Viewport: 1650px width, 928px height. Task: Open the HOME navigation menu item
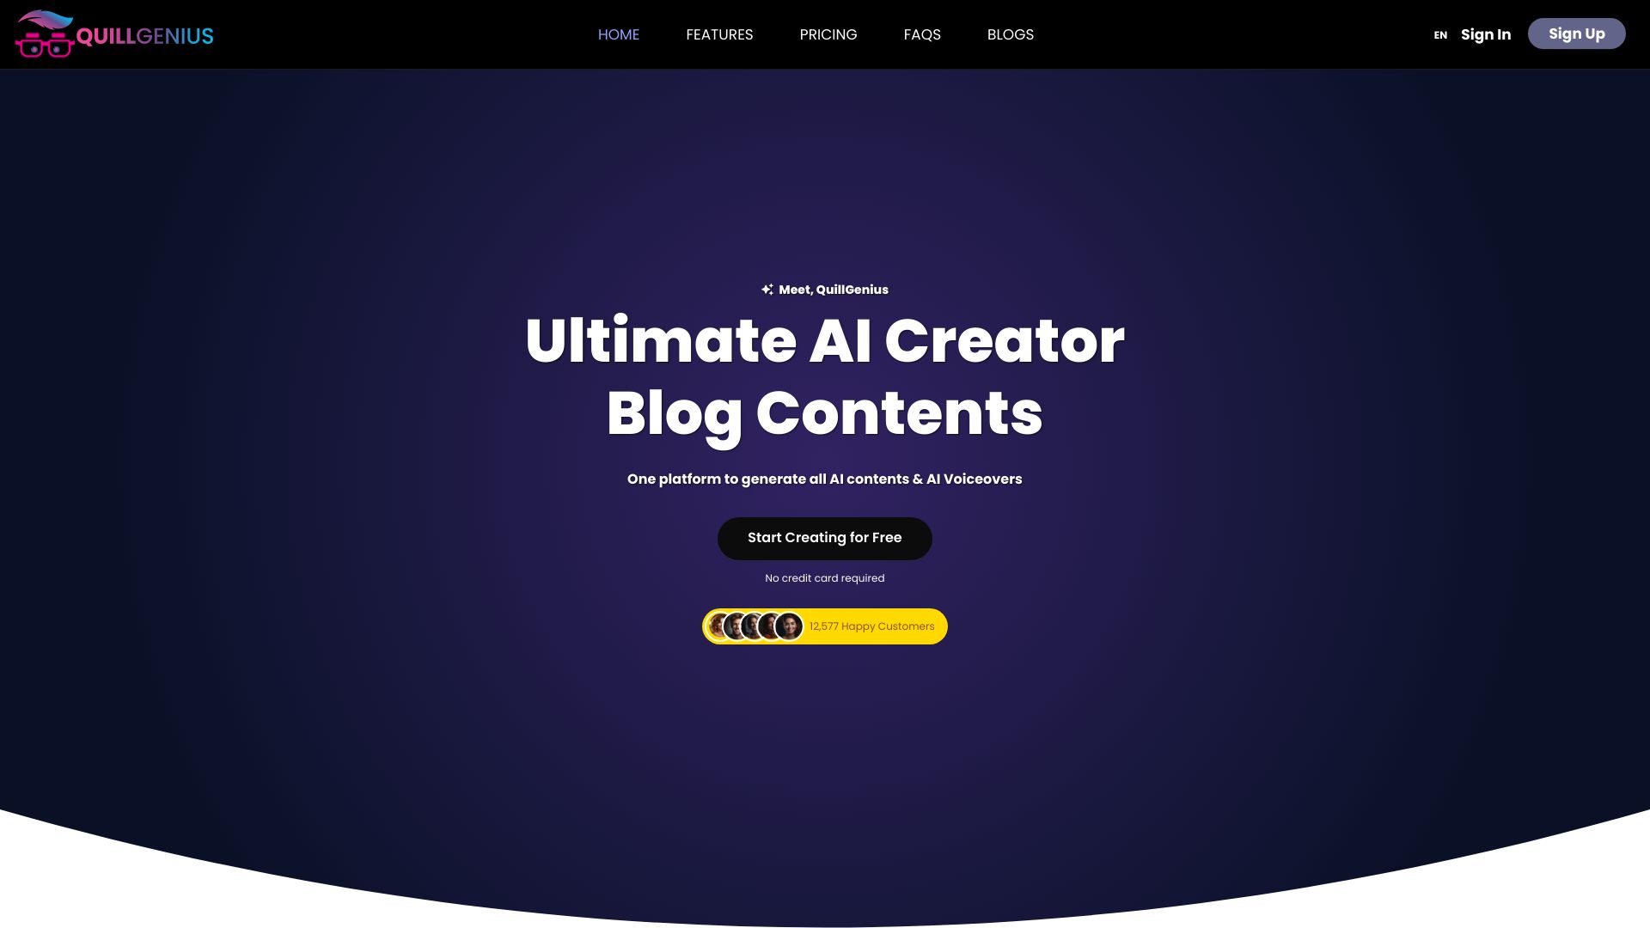point(618,34)
